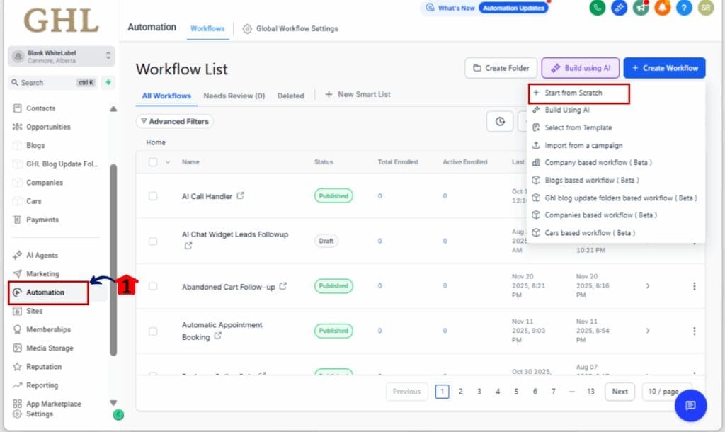Image resolution: width=725 pixels, height=432 pixels.
Task: Check the AI Call Handler row checkbox
Action: [x=153, y=196]
